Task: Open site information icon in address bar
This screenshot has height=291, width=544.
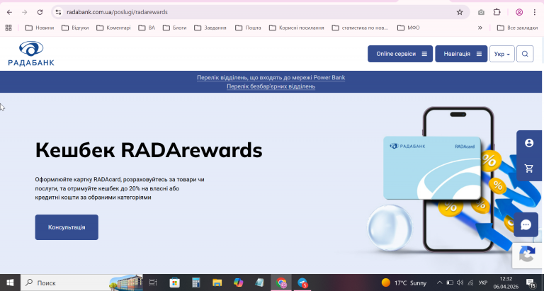Action: (x=58, y=12)
